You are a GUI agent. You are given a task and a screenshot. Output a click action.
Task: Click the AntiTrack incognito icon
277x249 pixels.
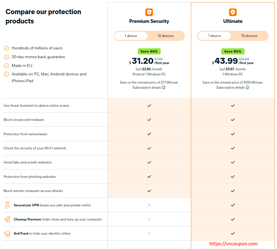(x=8, y=233)
